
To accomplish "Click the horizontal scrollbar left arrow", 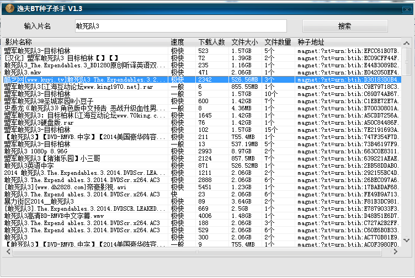I will [8, 252].
